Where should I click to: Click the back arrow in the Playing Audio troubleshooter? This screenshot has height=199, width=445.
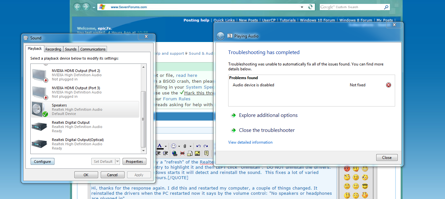coord(220,36)
